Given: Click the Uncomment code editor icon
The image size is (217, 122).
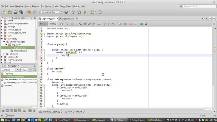Looking at the screenshot, I should tap(146, 24).
